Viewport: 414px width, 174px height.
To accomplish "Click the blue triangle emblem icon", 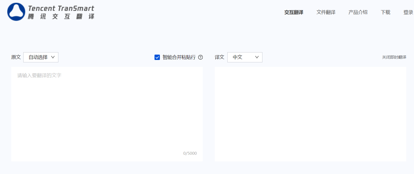I will [16, 12].
